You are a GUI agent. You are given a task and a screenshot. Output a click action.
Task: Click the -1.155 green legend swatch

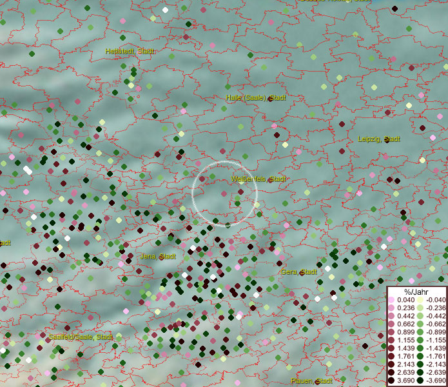click(x=420, y=341)
